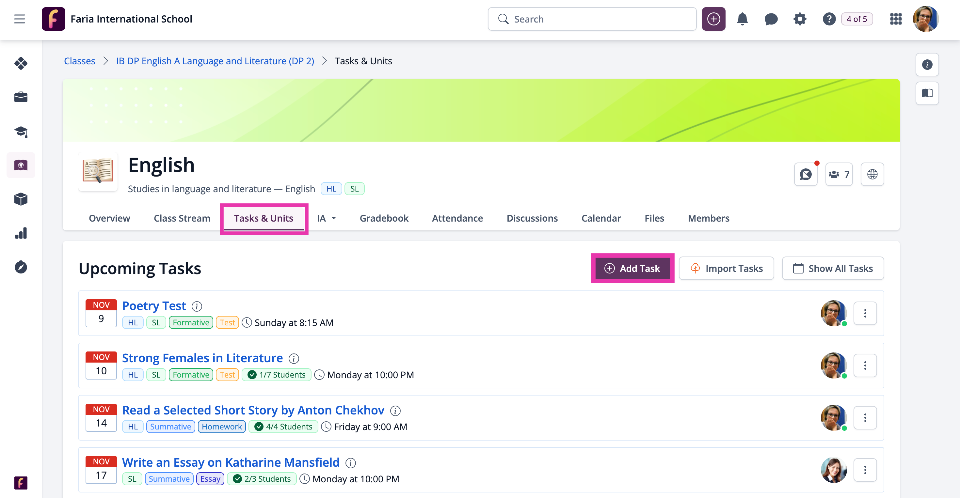Click the Faria school logo
Viewport: 960px width, 498px height.
tap(53, 19)
